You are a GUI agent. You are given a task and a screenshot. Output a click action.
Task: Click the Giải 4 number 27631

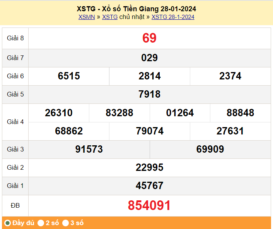click(230, 131)
